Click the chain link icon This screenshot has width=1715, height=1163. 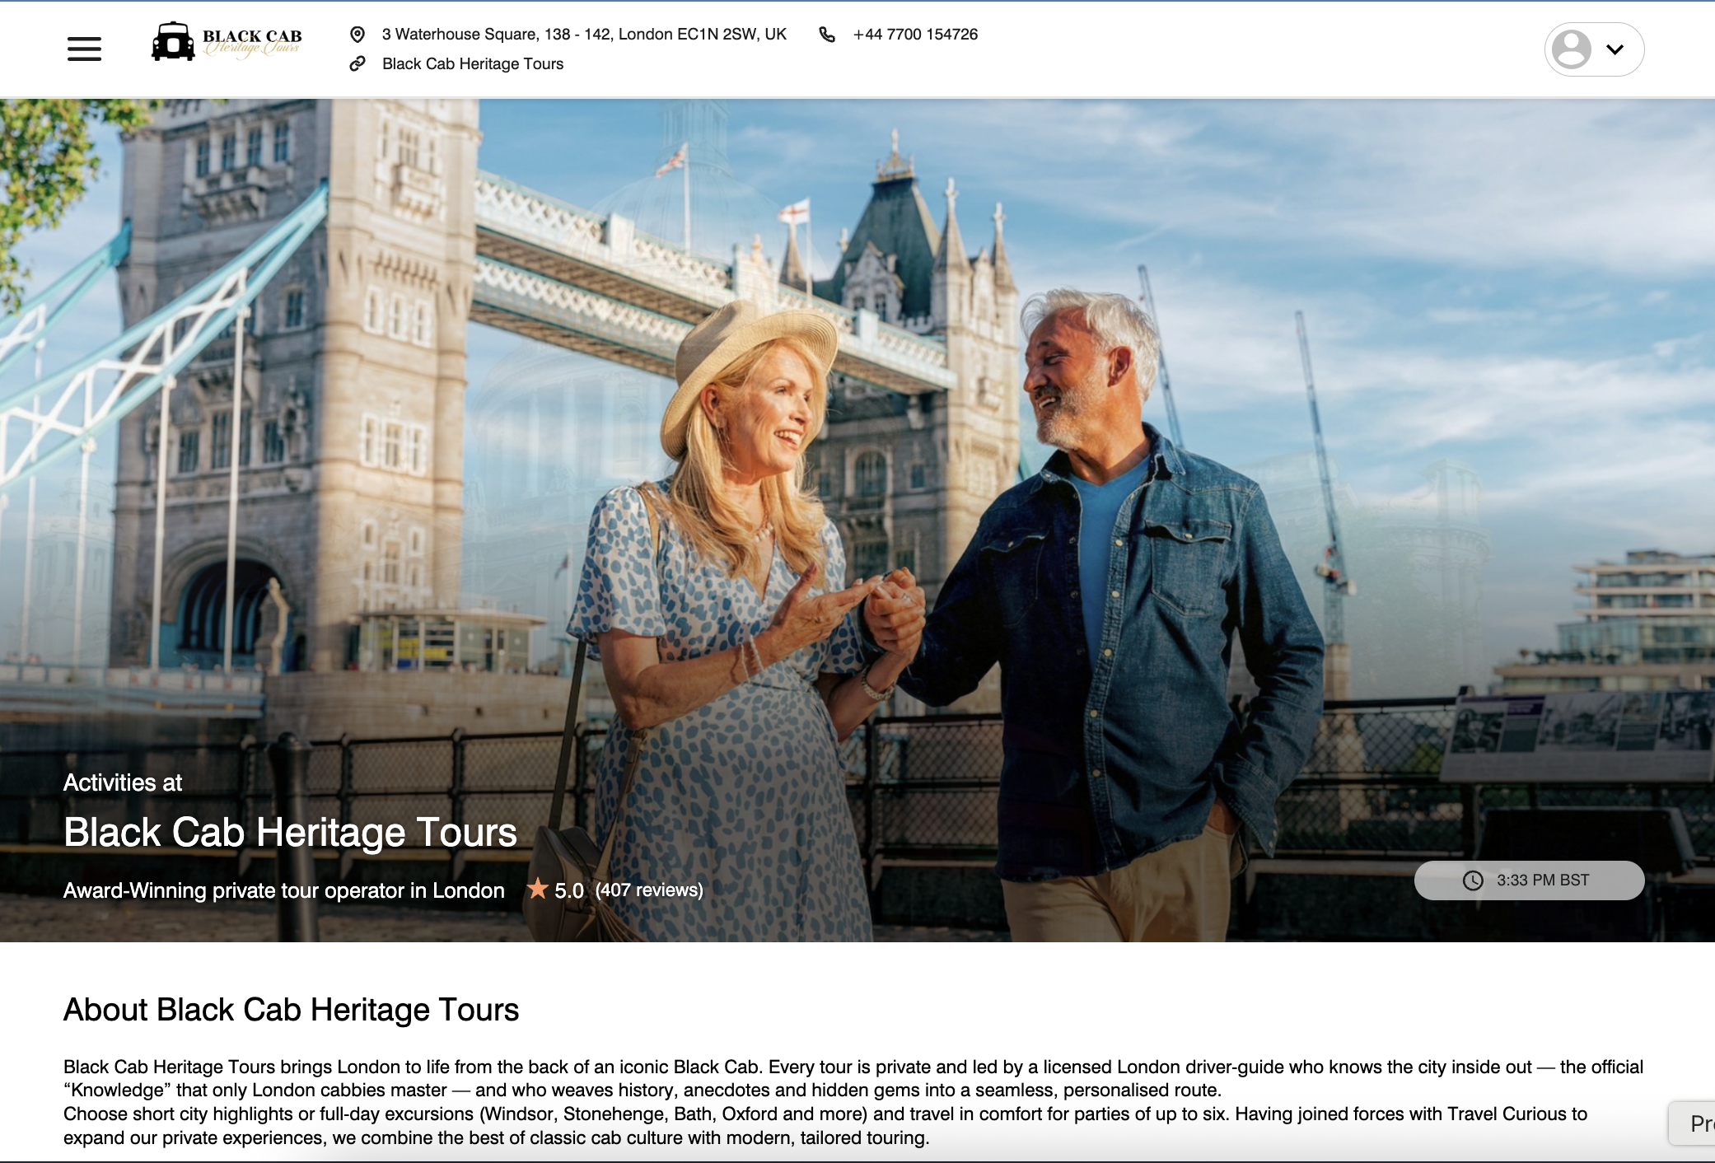tap(357, 63)
